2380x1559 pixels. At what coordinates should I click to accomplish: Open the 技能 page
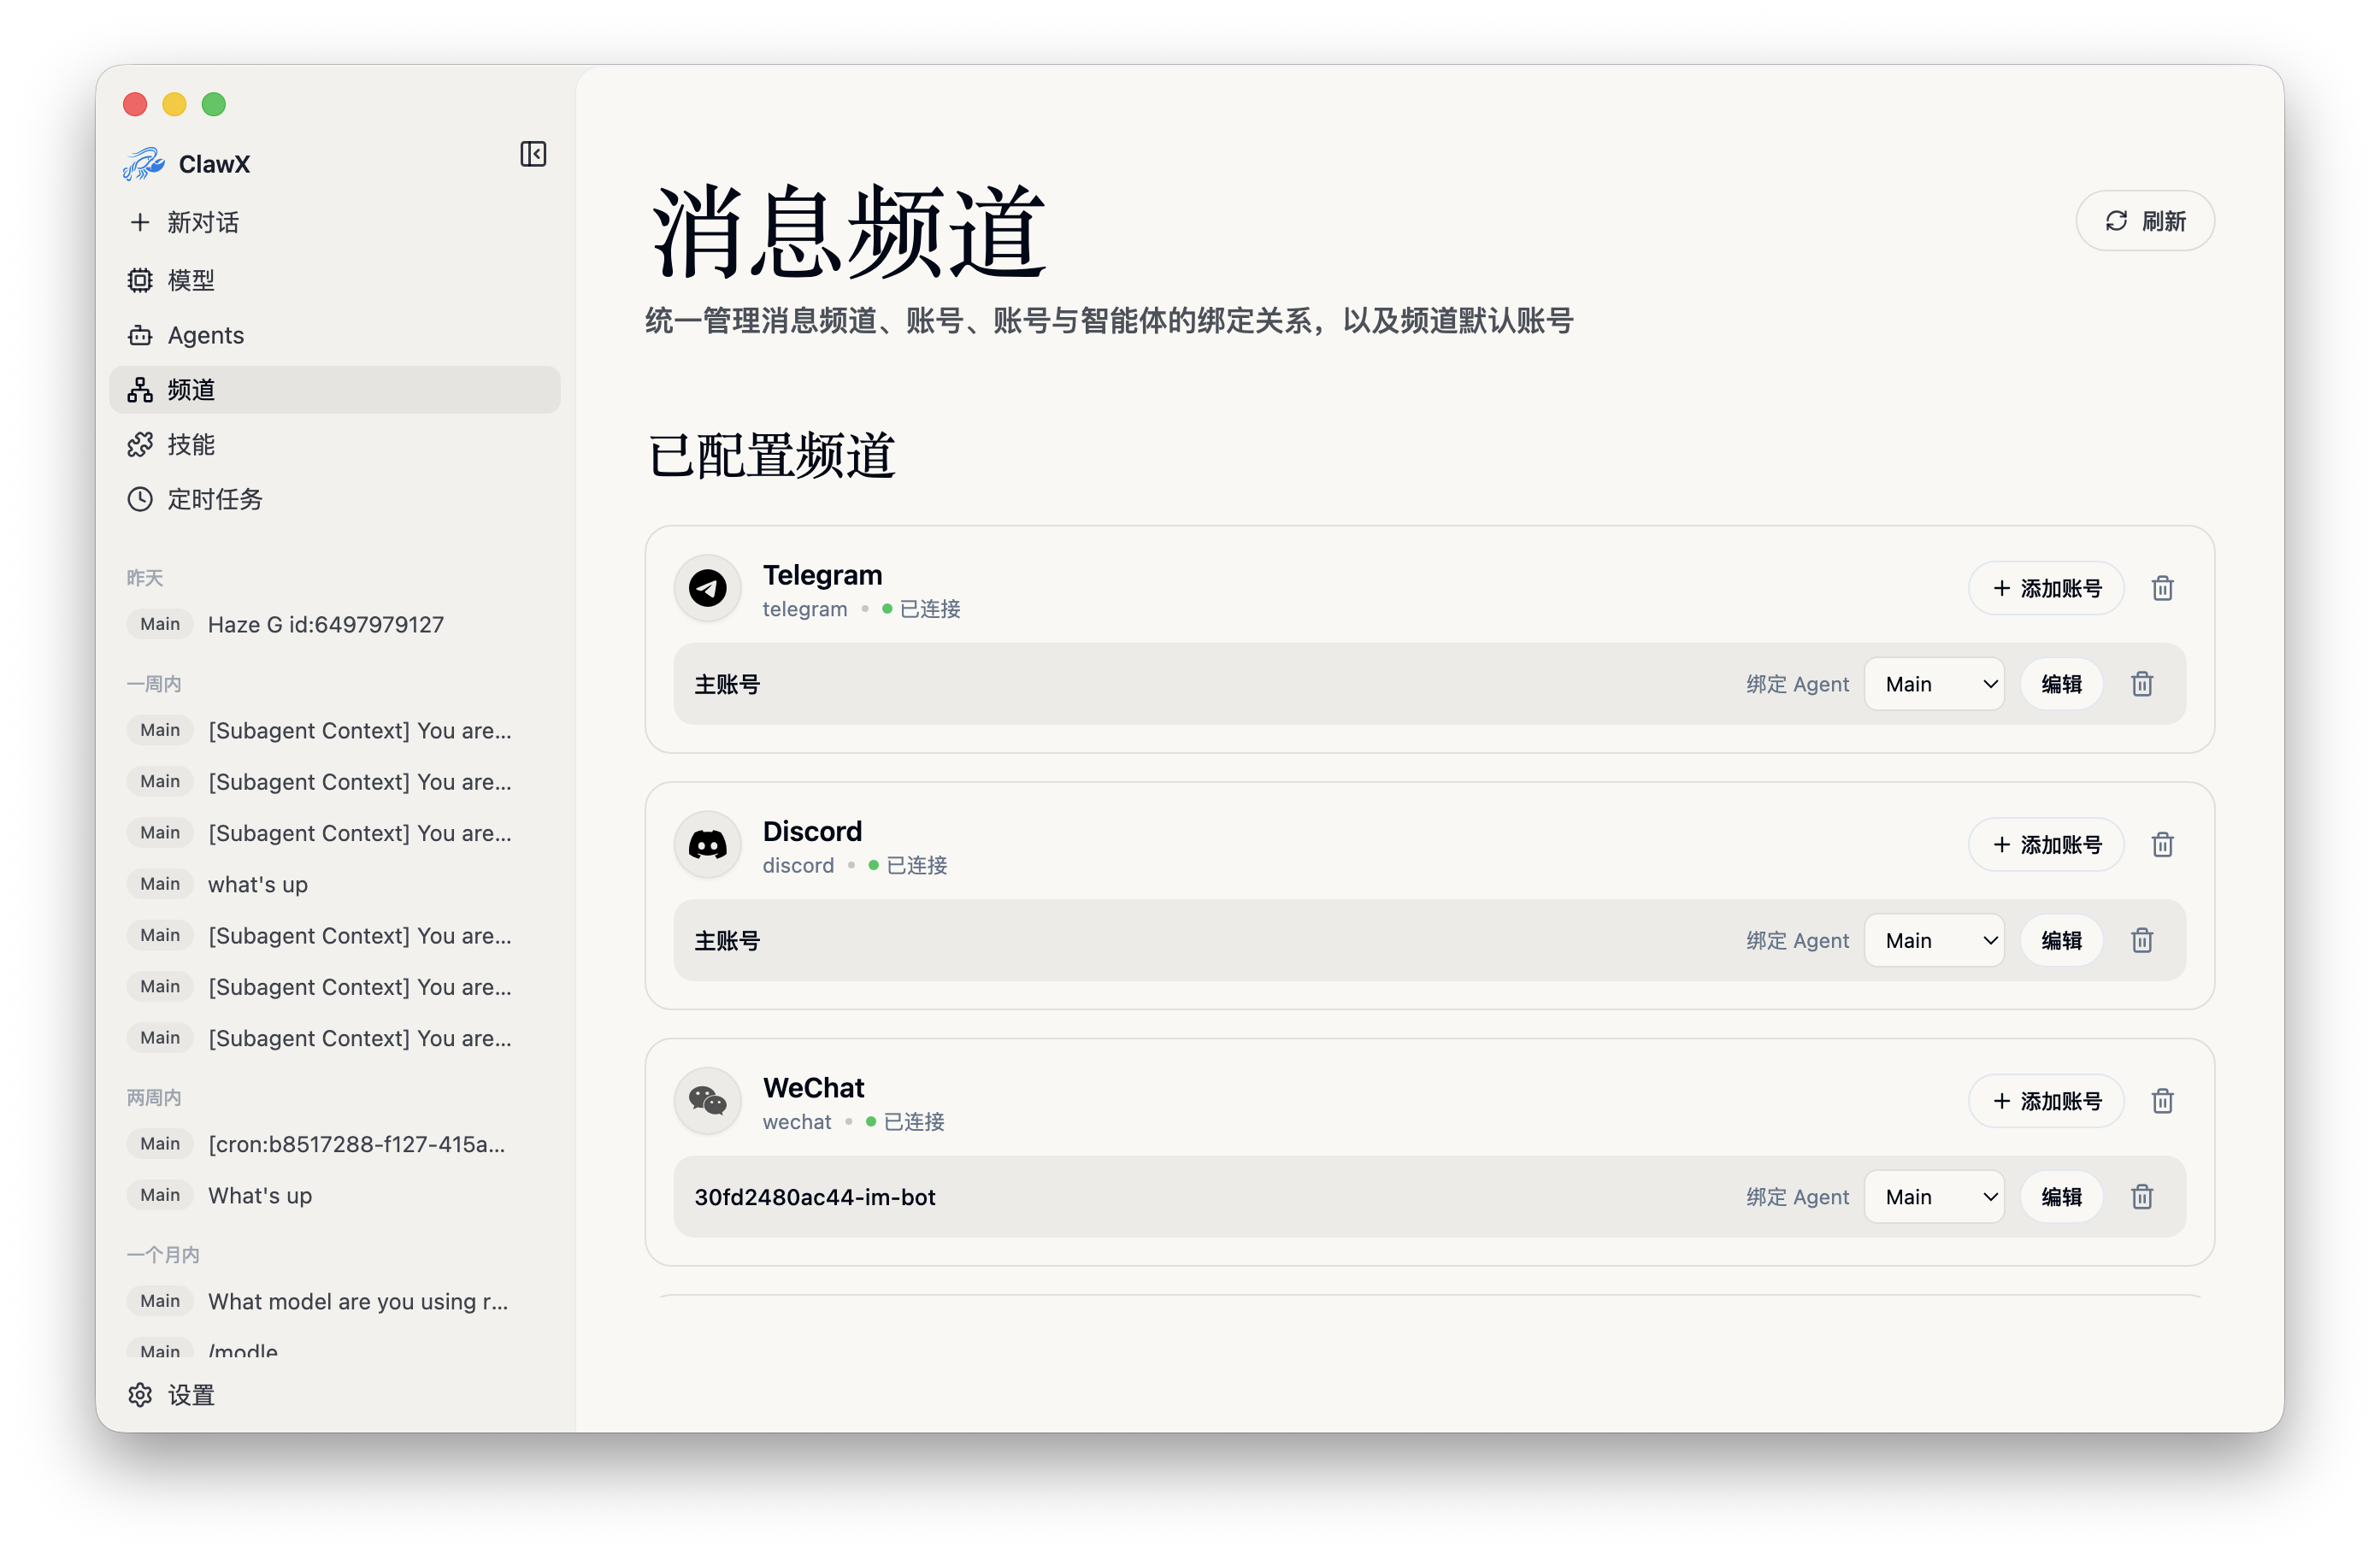tap(334, 445)
